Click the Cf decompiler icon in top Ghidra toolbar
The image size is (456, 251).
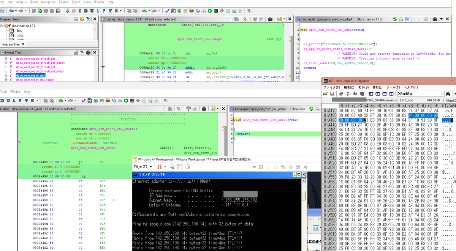pyautogui.click(x=198, y=11)
